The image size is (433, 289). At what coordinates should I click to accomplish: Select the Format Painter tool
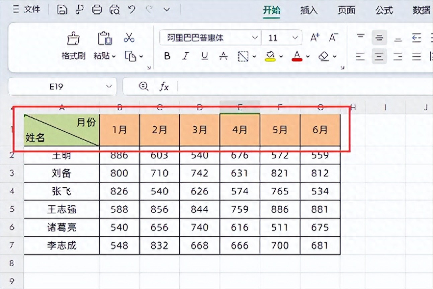73,45
